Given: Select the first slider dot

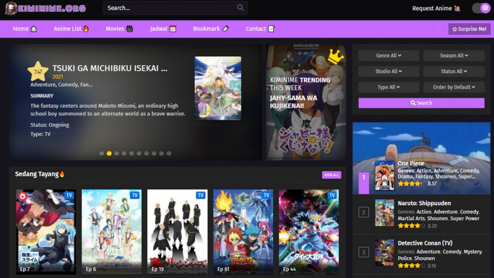Looking at the screenshot, I should (x=101, y=153).
